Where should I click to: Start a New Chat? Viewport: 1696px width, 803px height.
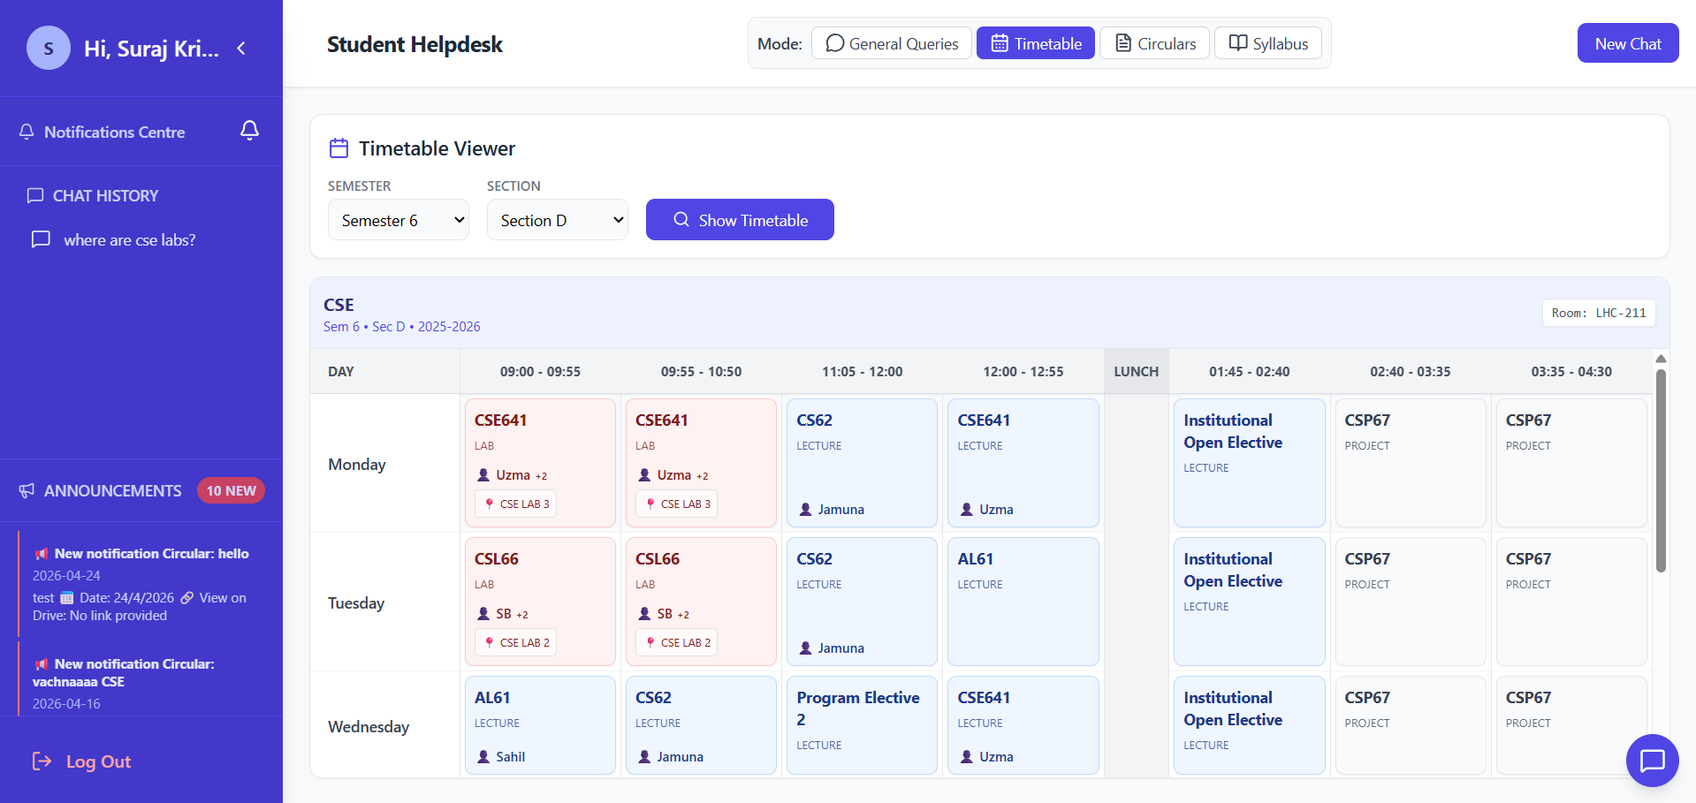point(1627,43)
